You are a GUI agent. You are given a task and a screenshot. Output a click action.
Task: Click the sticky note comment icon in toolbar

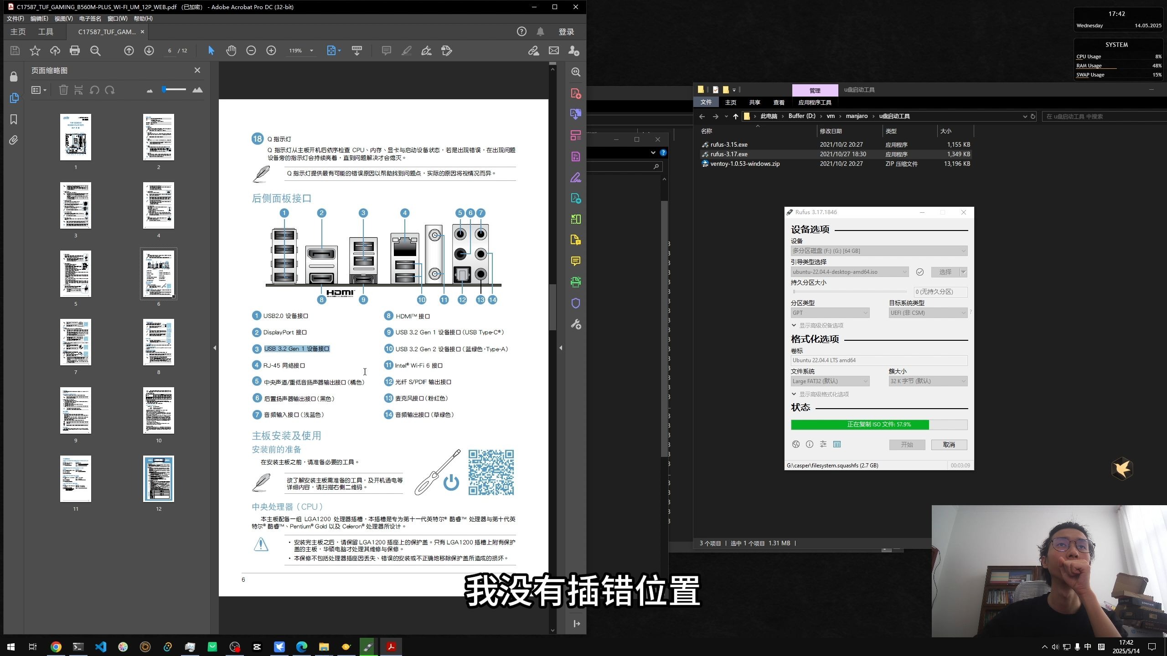[x=386, y=51]
